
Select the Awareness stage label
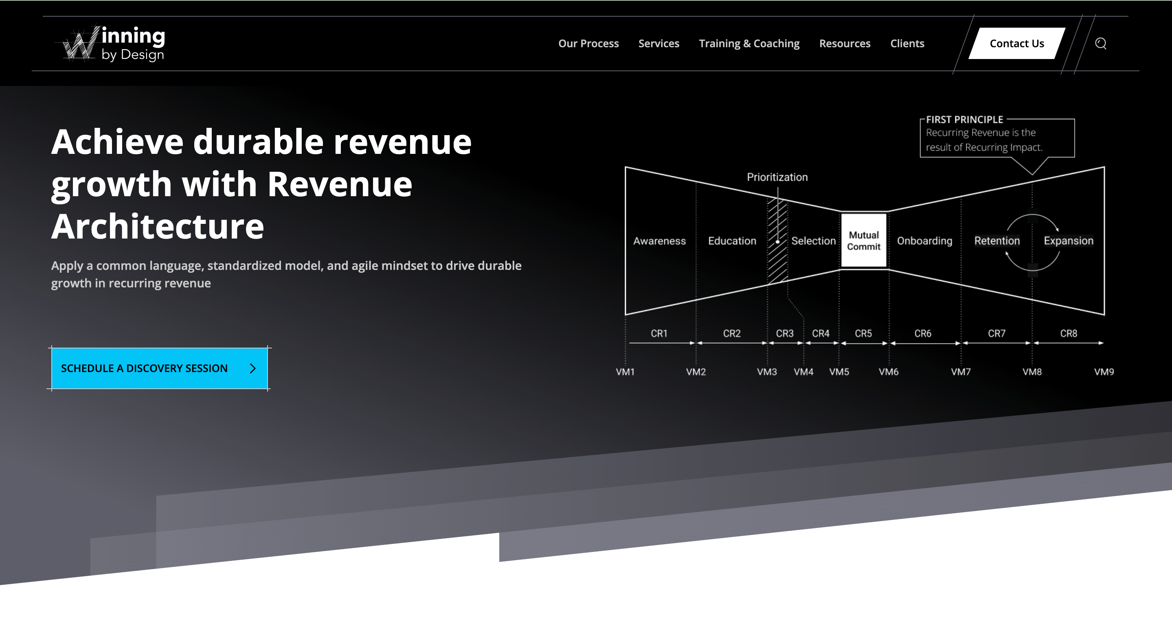point(659,241)
